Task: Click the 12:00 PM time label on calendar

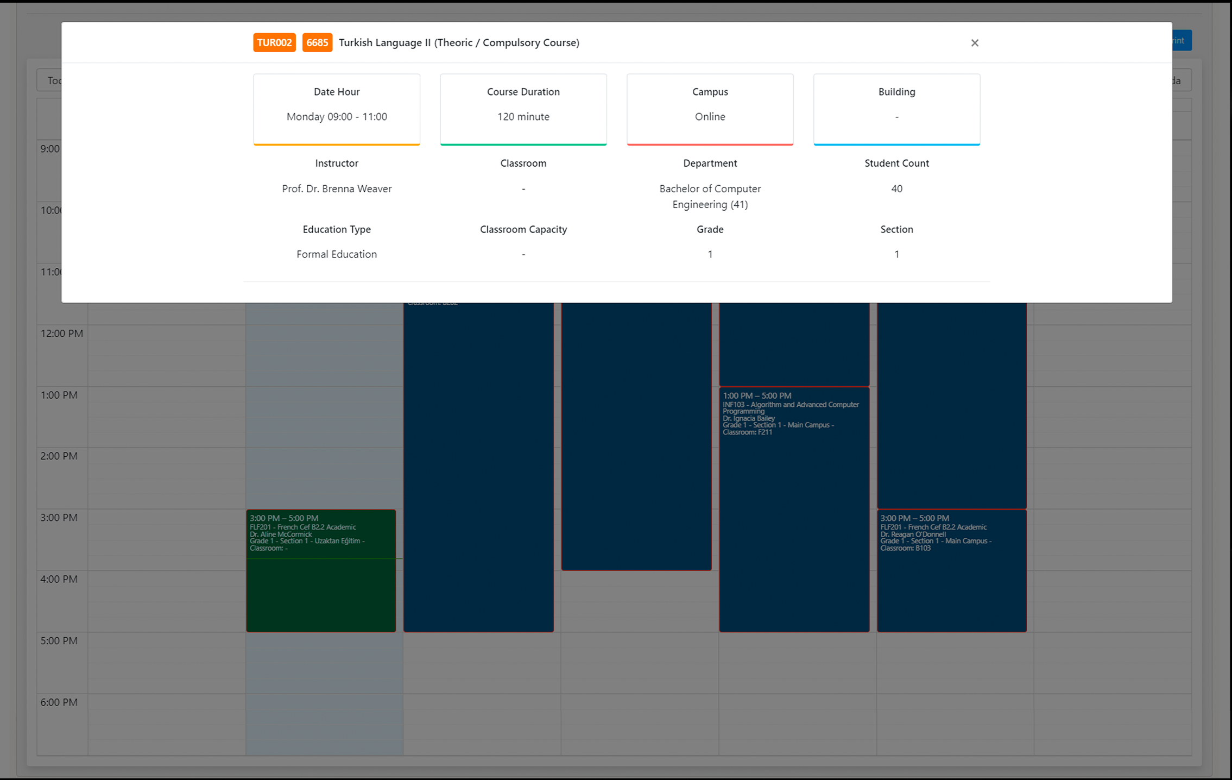Action: pos(61,333)
